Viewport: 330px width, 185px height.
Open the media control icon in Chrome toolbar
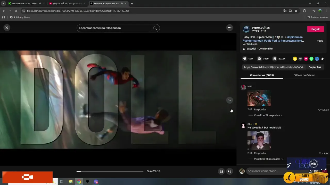click(x=314, y=11)
